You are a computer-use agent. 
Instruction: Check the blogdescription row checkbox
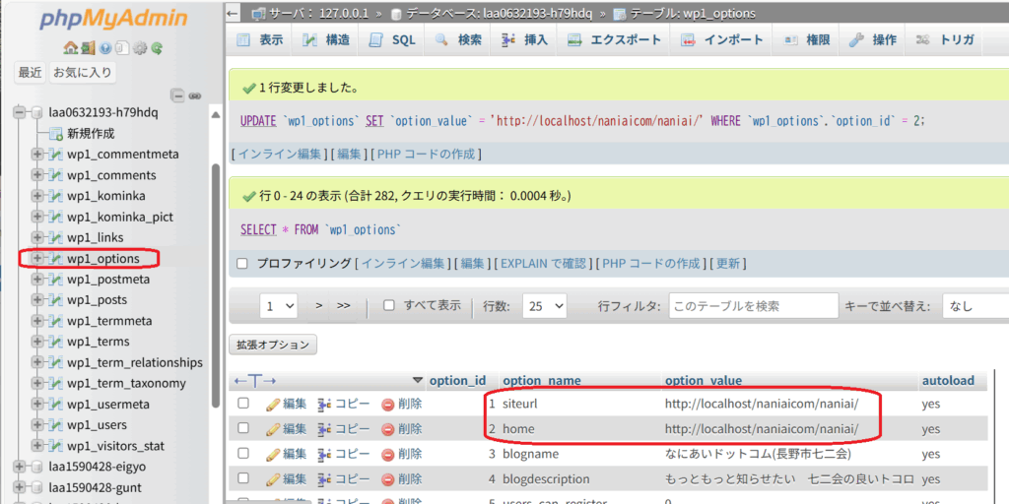click(243, 479)
